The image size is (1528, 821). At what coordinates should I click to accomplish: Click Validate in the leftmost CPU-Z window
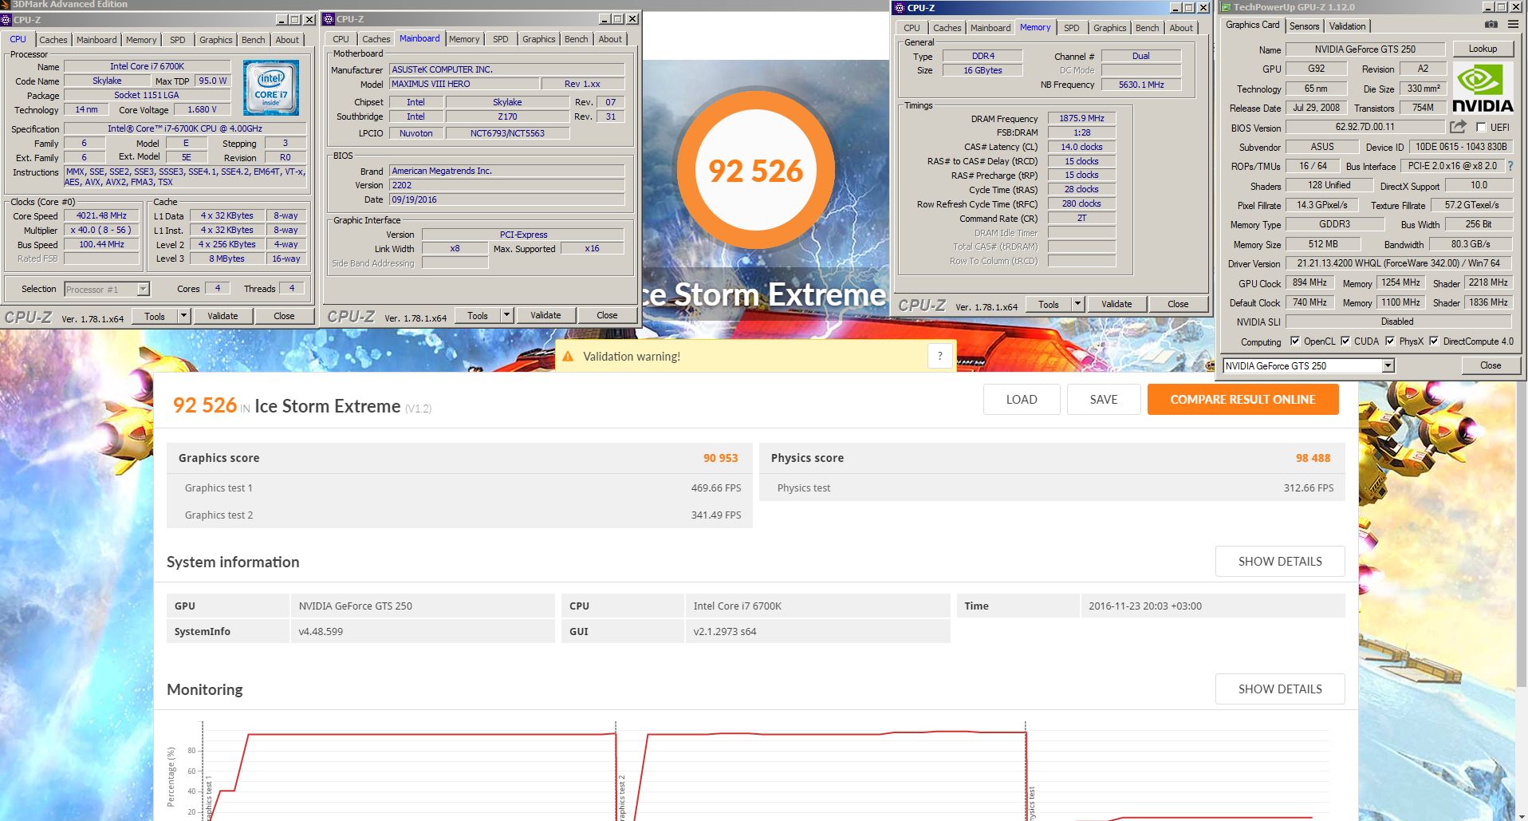[223, 316]
